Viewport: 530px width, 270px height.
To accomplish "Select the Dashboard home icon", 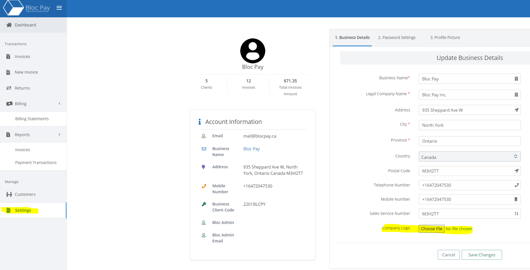I will (x=9, y=25).
